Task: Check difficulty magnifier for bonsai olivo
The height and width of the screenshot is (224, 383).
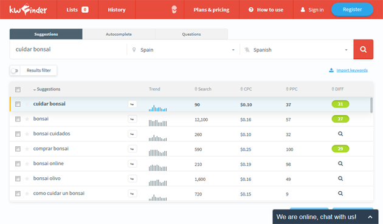Action: [x=340, y=178]
